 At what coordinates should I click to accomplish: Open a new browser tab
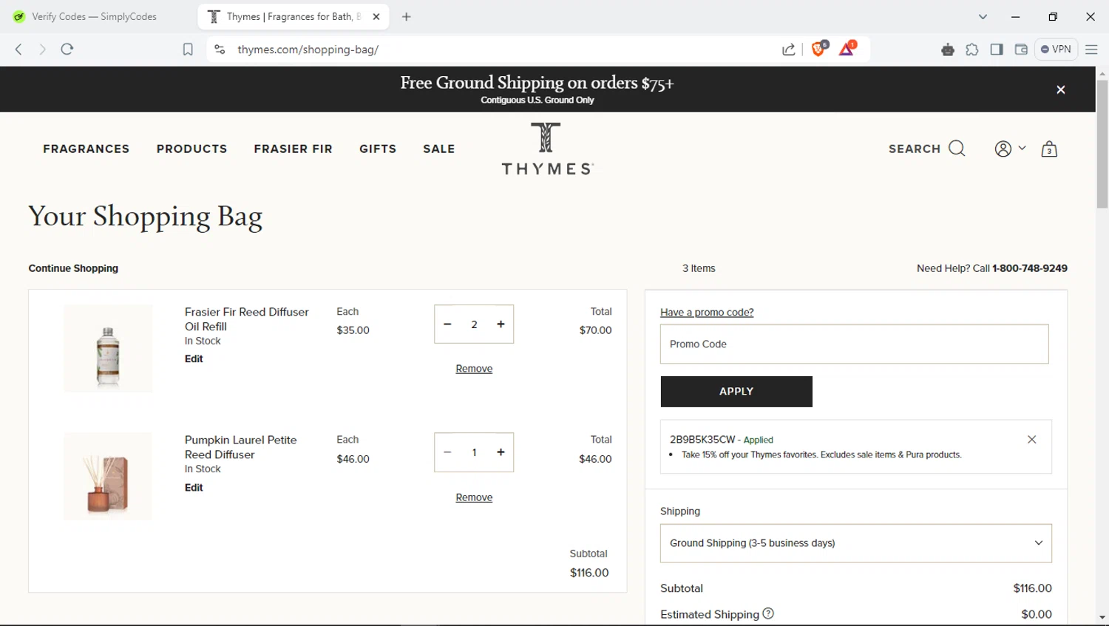pos(407,16)
